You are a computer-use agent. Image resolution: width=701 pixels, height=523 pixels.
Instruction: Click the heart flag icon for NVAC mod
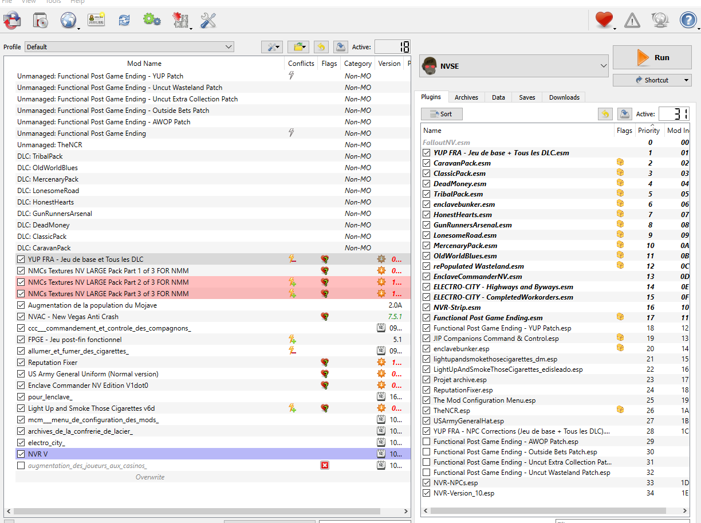(x=325, y=316)
